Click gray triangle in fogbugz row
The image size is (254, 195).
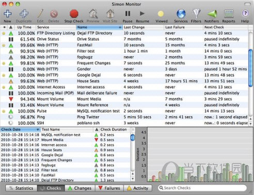tap(11, 57)
